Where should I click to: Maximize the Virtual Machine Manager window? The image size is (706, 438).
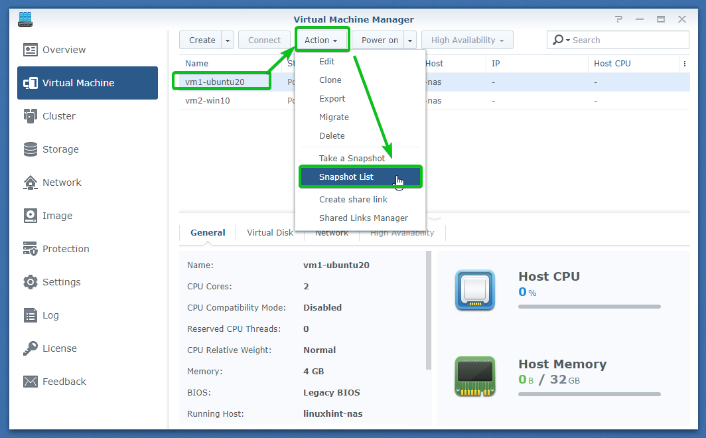(x=660, y=19)
